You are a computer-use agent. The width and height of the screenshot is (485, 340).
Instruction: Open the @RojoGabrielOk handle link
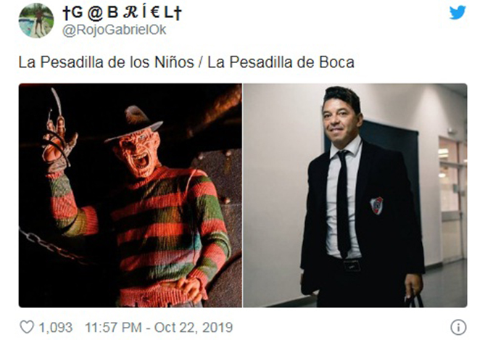point(114,30)
